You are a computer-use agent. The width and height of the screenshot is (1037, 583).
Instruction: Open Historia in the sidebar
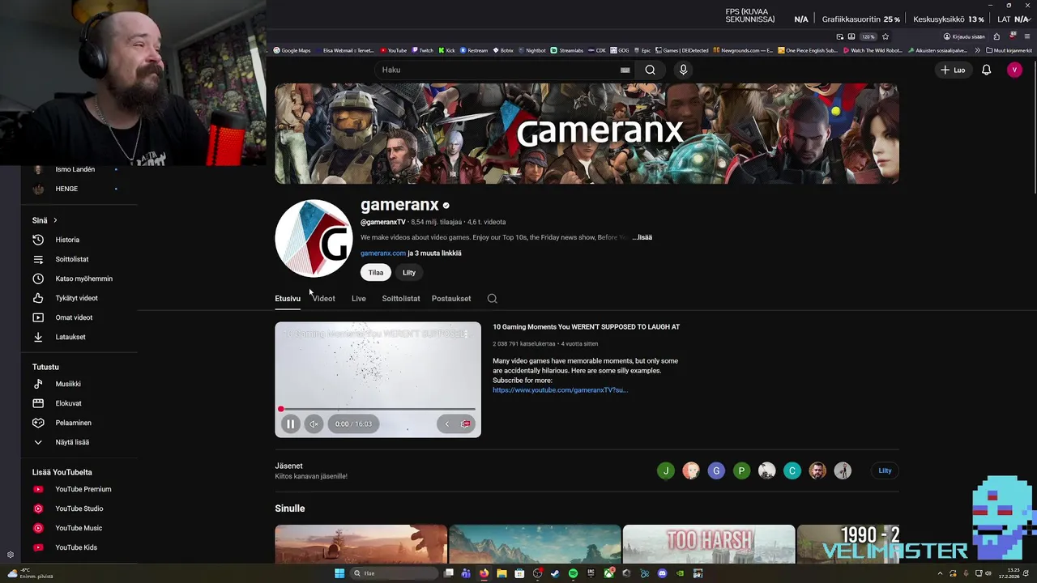coord(67,240)
